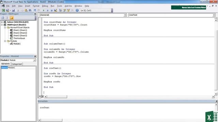Click the (Name) property row
Image resolution: width=218 pixels, height=122 pixels.
point(18,68)
